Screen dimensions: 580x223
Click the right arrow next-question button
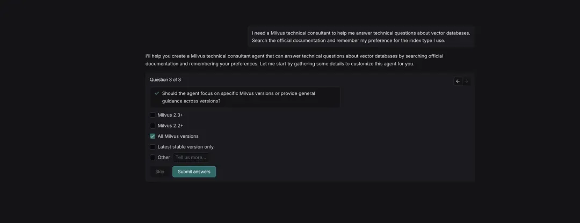coord(466,81)
